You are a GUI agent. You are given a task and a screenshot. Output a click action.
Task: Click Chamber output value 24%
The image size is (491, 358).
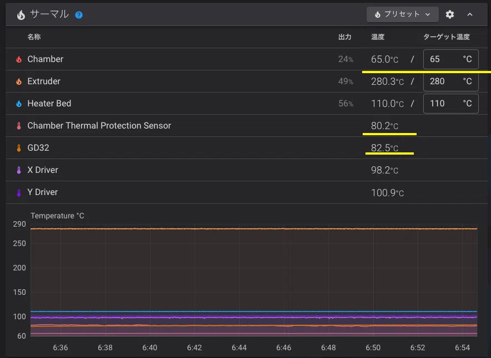(x=345, y=59)
